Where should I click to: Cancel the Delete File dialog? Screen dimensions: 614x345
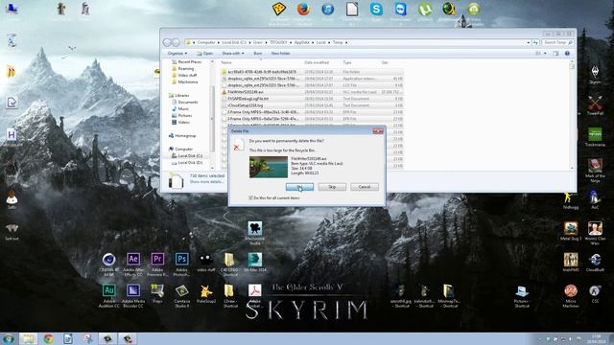pos(365,187)
